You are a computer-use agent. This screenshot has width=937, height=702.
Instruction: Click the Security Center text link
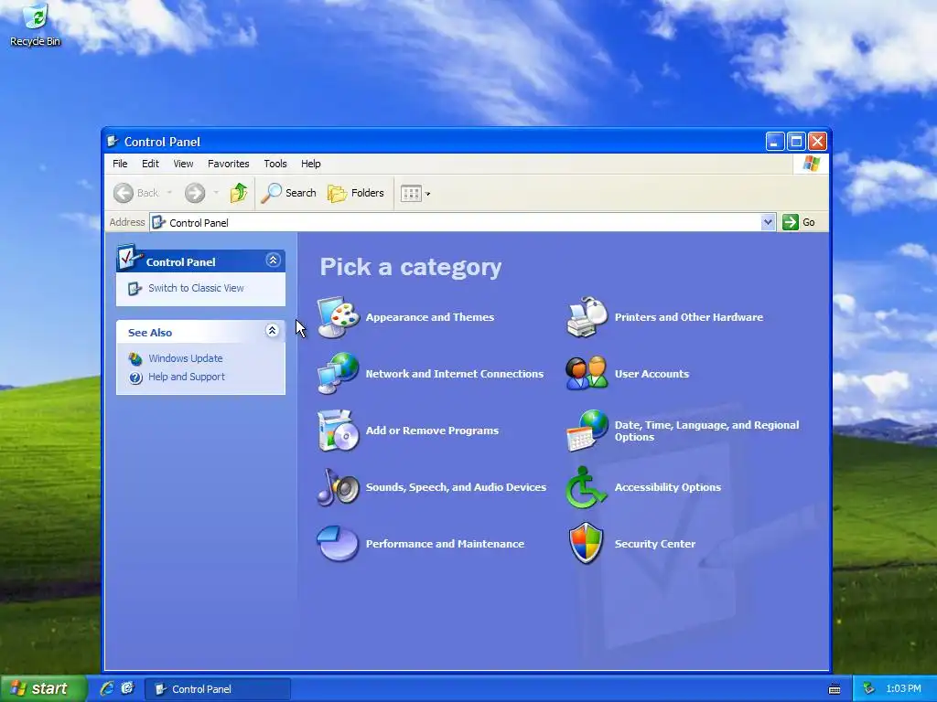pyautogui.click(x=655, y=544)
